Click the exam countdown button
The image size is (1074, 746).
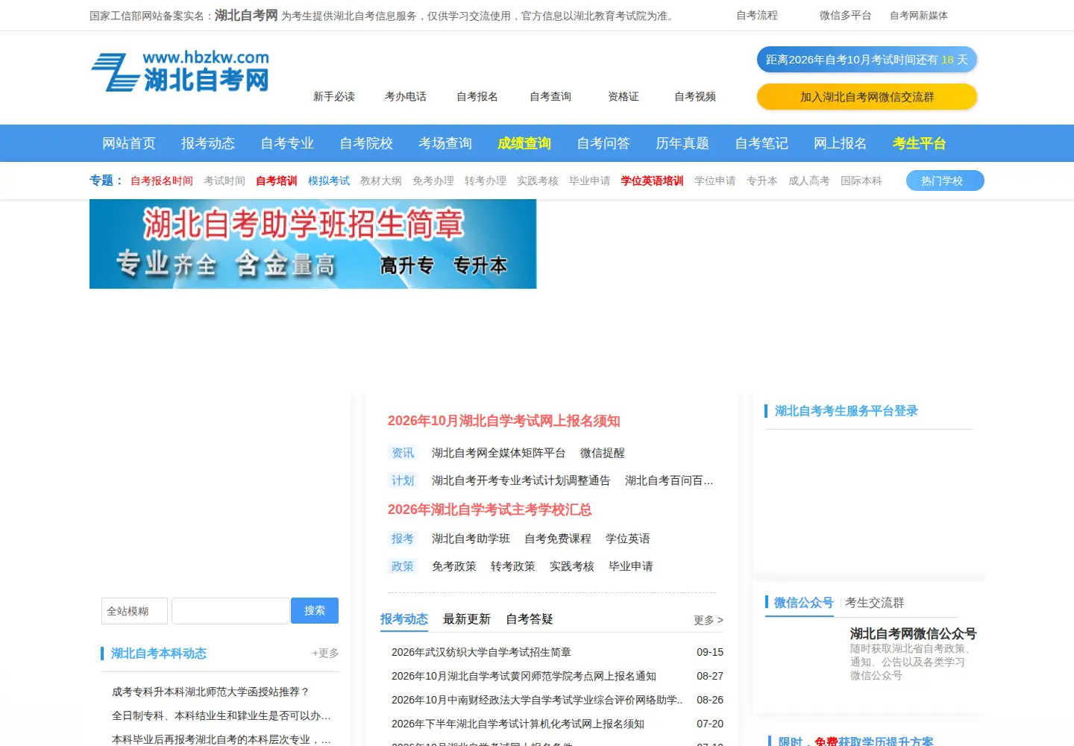point(867,60)
